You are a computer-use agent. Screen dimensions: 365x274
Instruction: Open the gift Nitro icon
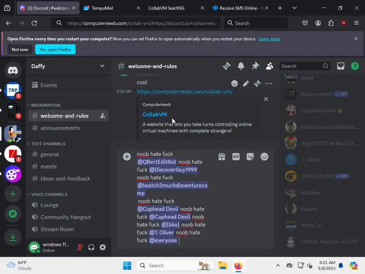click(x=222, y=157)
